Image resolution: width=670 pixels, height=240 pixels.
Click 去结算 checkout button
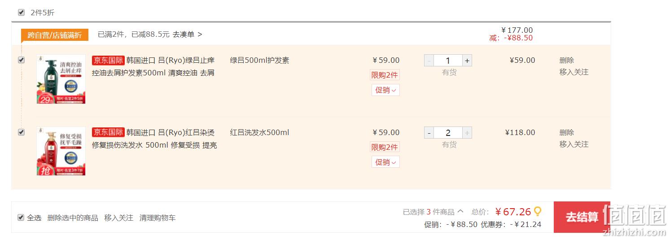pos(582,217)
